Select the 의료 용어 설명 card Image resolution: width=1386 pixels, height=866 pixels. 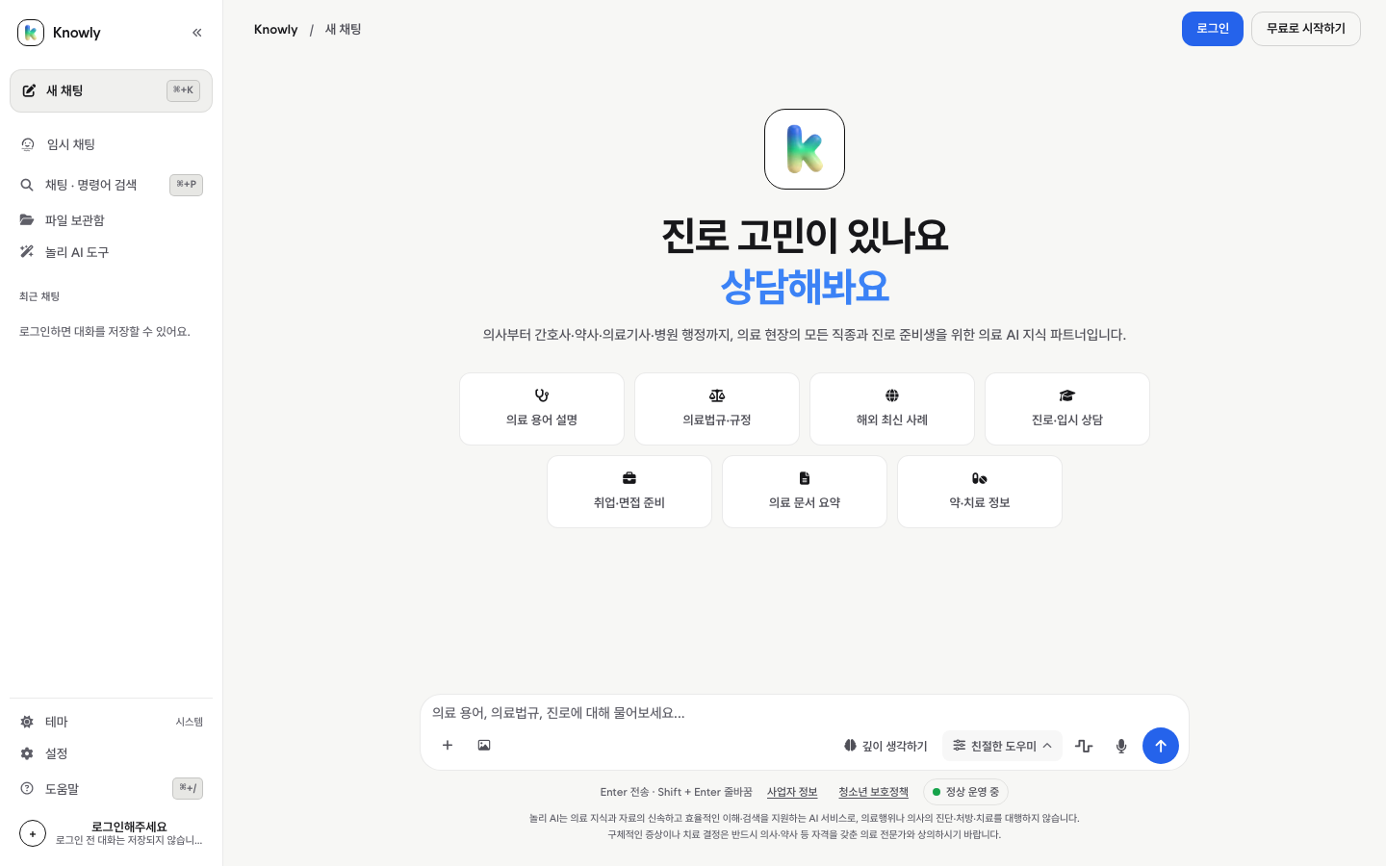click(x=542, y=409)
